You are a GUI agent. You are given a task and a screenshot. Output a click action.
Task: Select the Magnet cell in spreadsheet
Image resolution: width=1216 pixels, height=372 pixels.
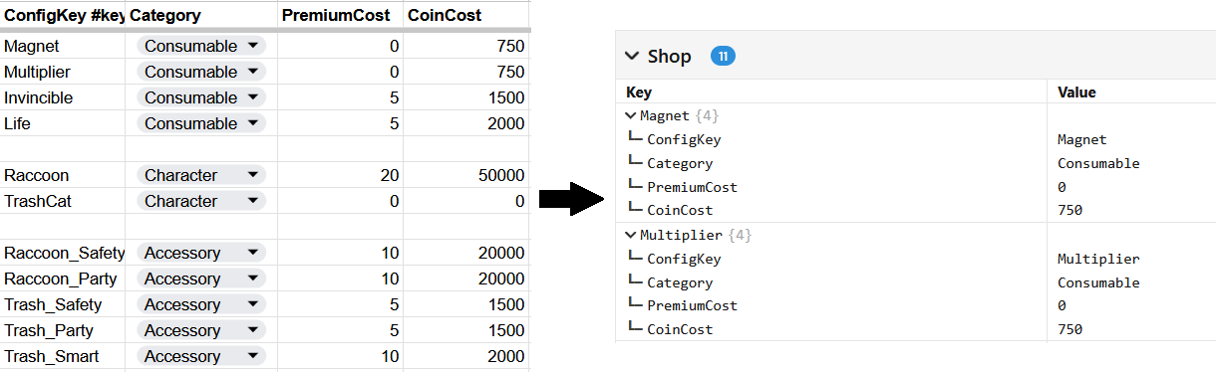[x=63, y=46]
